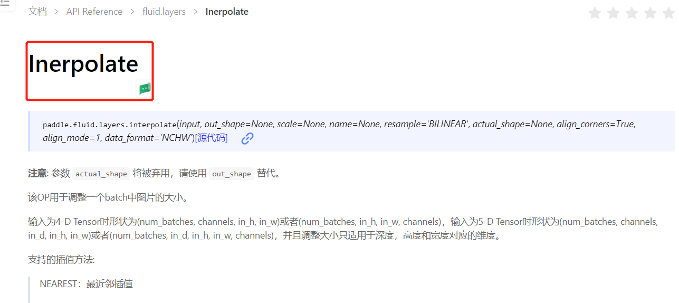Screen dimensions: 679x303
Task: Click the out_shape inline code label
Action: tap(232, 174)
